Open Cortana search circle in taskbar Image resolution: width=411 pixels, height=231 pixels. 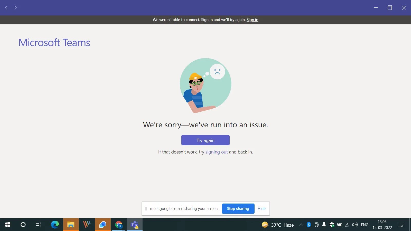coord(23,225)
